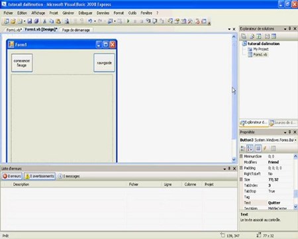The height and width of the screenshot is (239, 298).
Task: Open the Déboguer menu
Action: (85, 13)
